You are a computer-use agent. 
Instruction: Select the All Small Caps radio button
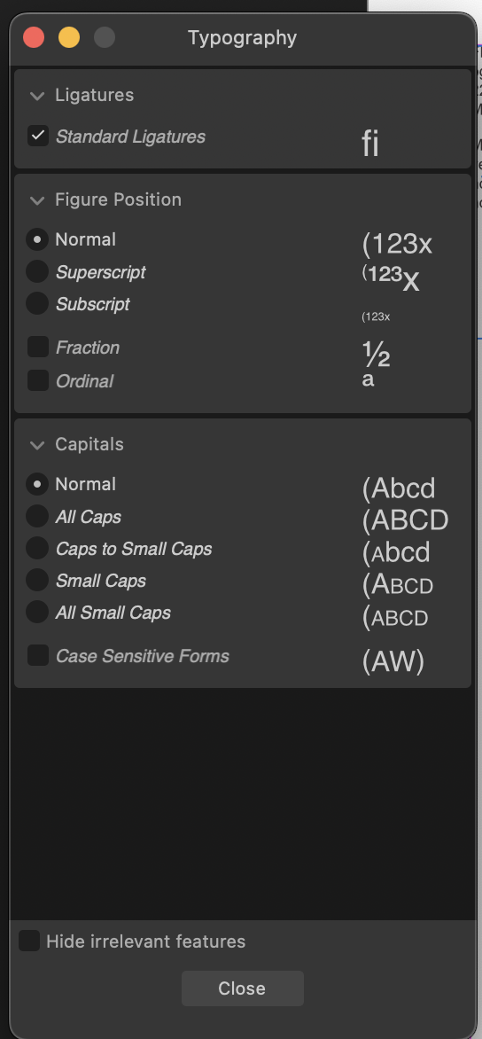[x=37, y=612]
